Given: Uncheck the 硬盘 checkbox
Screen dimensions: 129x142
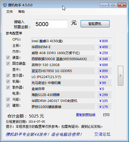Looking at the screenshot, I should (8, 57).
